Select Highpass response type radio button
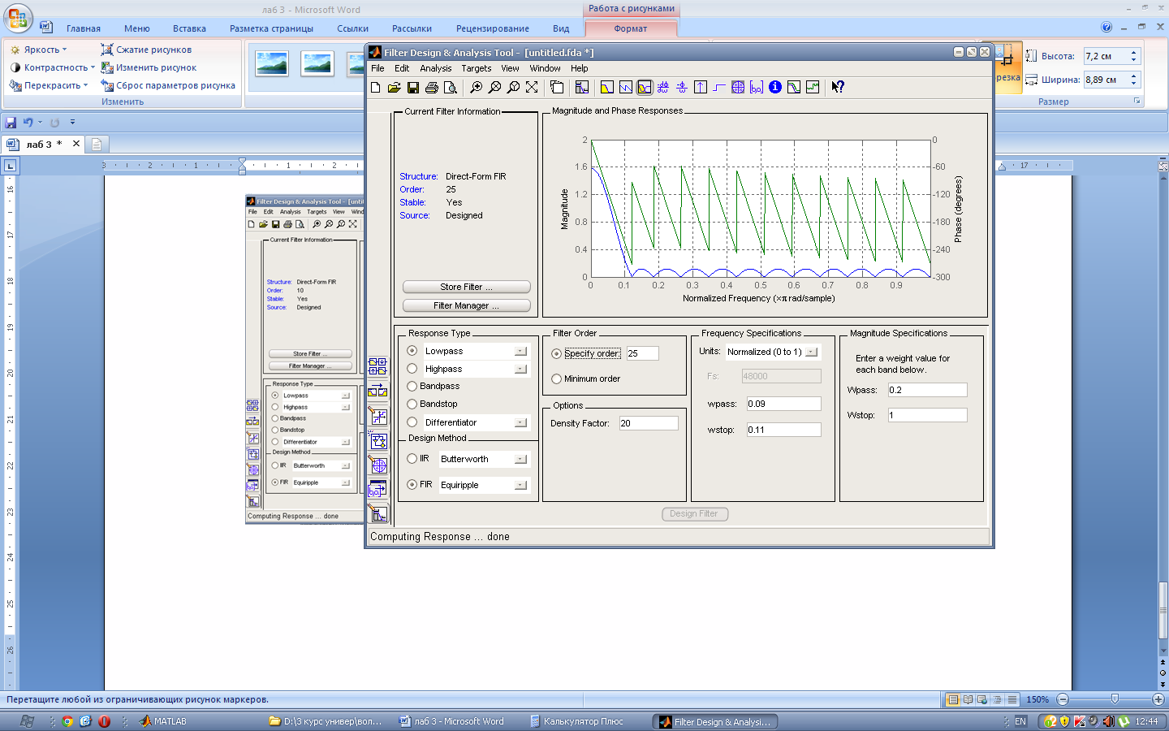Screen dimensions: 1169x731 (412, 369)
